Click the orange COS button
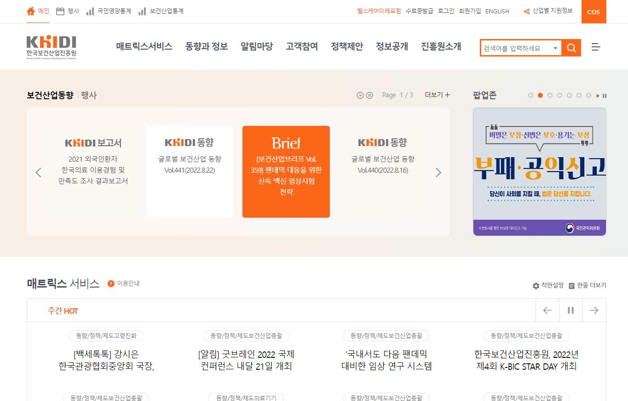 tap(593, 11)
